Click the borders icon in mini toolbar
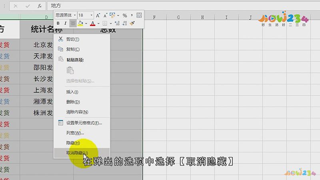The width and height of the screenshot is (320, 180). [105, 23]
